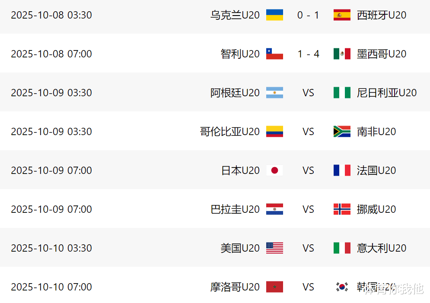Click the South Africa flag icon
The image size is (430, 303).
(342, 132)
